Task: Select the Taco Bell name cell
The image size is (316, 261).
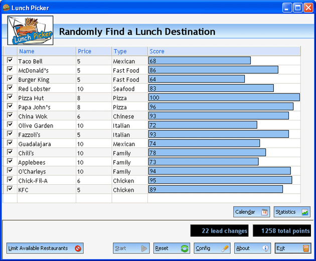Action: coord(47,61)
